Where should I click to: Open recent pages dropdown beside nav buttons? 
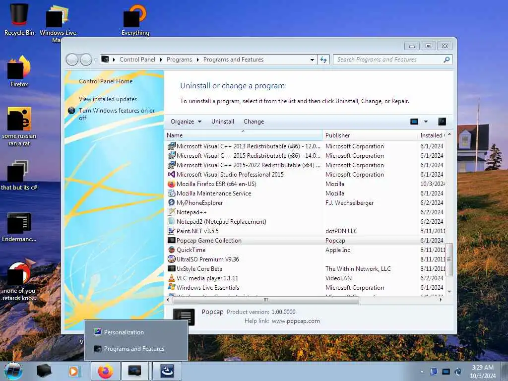tap(96, 60)
